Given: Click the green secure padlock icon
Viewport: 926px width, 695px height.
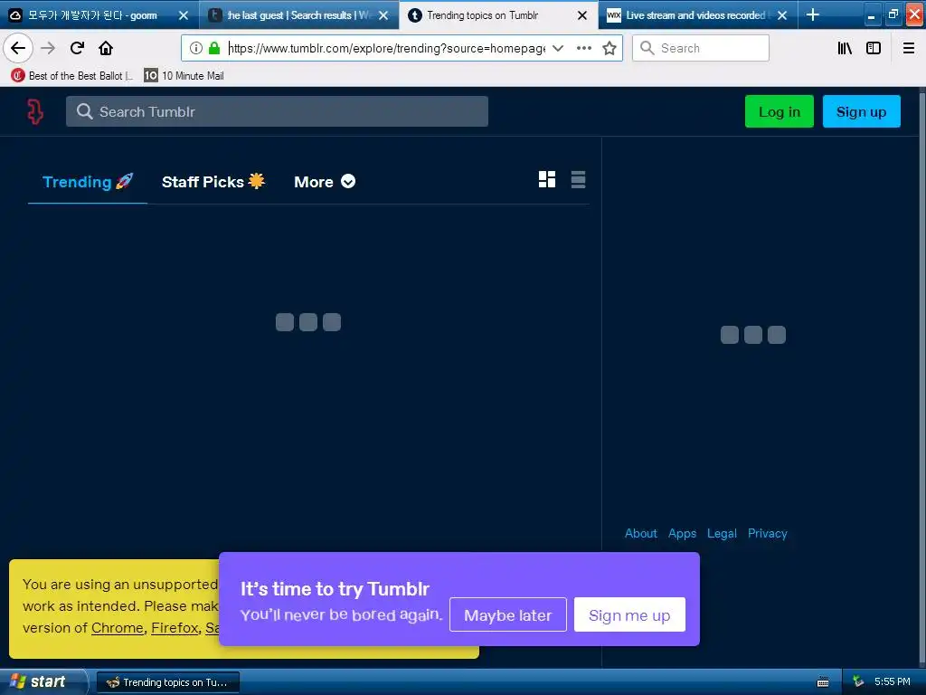Looking at the screenshot, I should [x=214, y=48].
